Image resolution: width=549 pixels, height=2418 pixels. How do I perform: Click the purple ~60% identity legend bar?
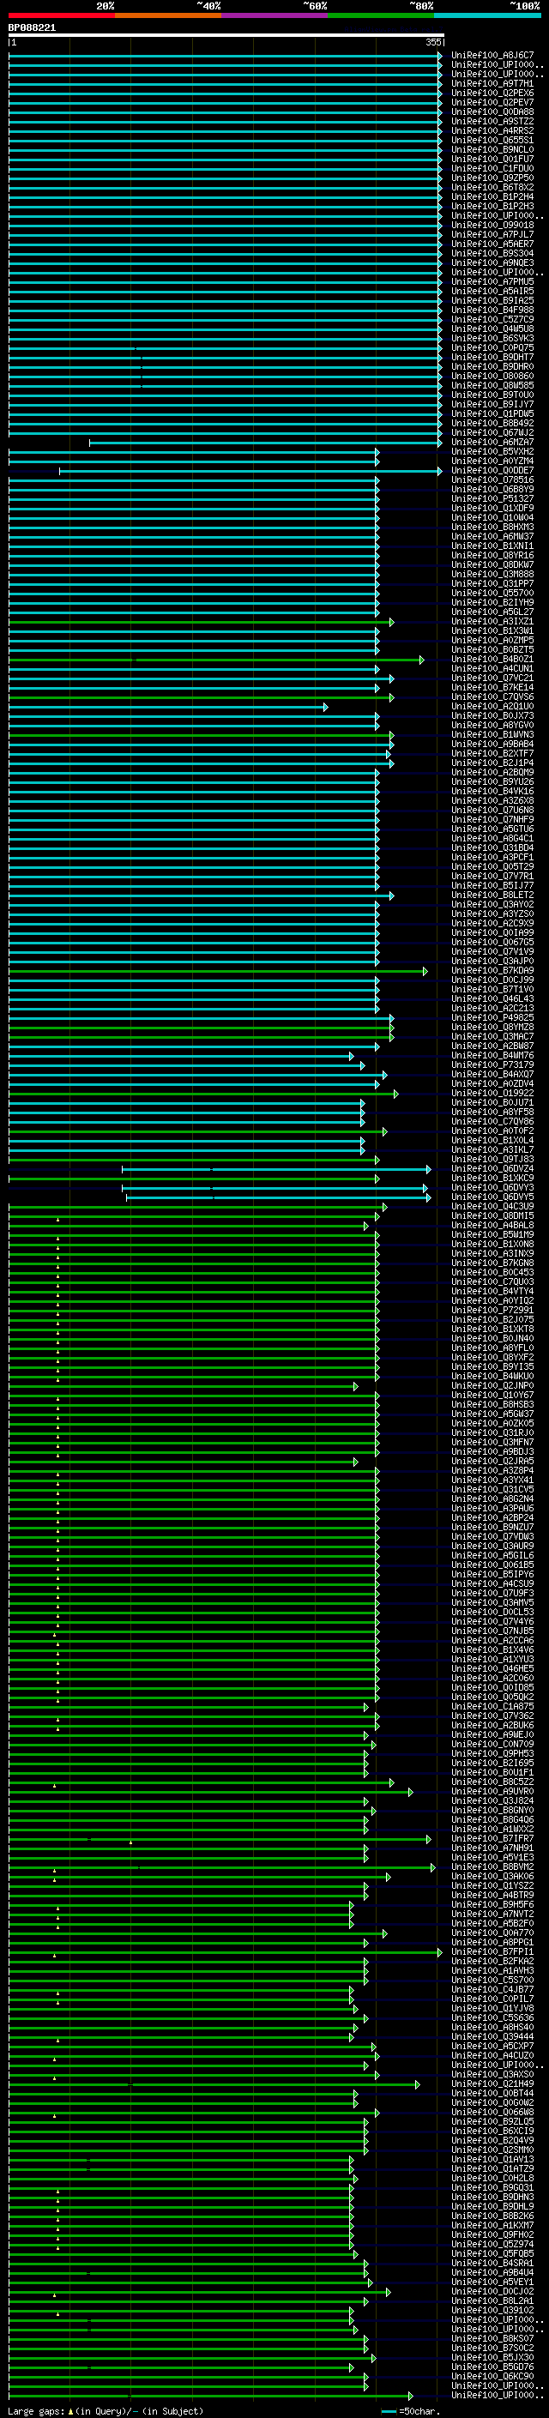pos(274,15)
